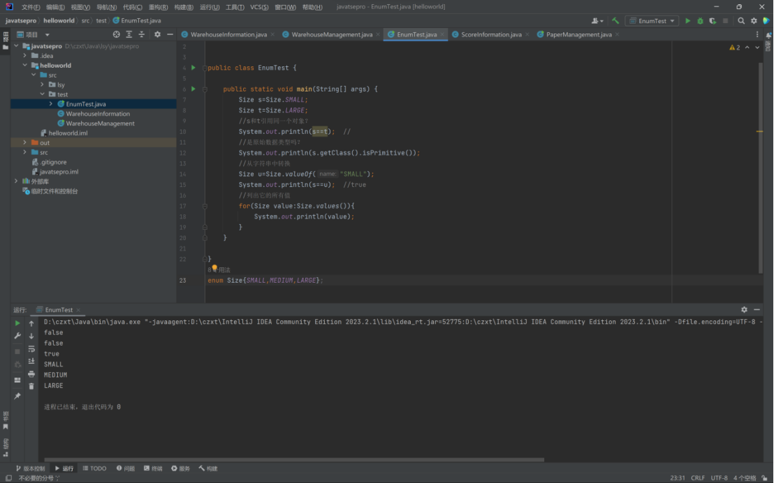774x483 pixels.
Task: Collapse the helloworld module node
Action: [25, 66]
